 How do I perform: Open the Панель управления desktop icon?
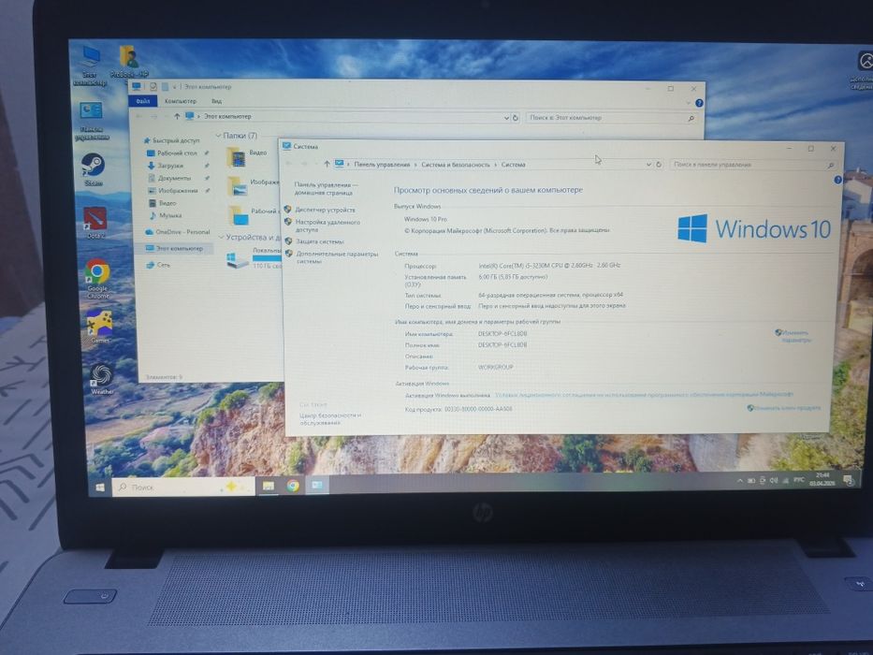point(92,121)
